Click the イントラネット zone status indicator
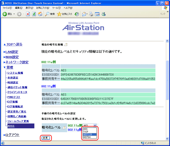The image size is (170, 146). (148, 143)
